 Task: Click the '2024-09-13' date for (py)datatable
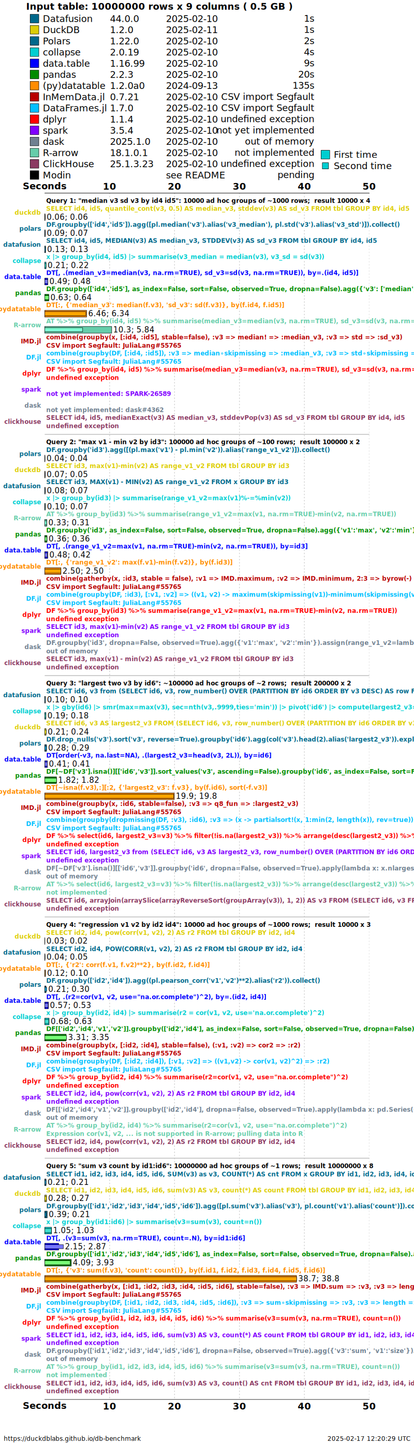click(191, 86)
